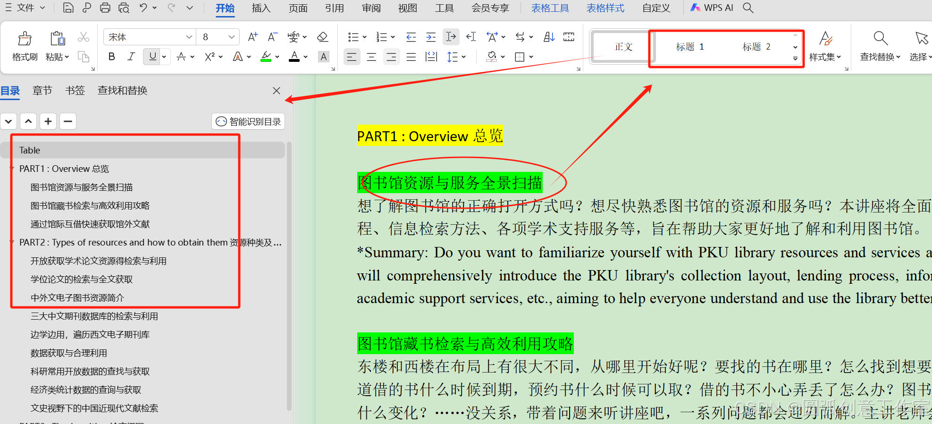This screenshot has height=424, width=932.
Task: Toggle center alignment button
Action: pyautogui.click(x=371, y=57)
